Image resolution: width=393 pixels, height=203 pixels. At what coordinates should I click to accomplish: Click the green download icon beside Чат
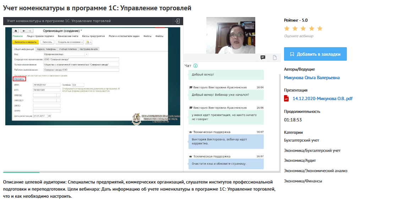tap(195, 66)
